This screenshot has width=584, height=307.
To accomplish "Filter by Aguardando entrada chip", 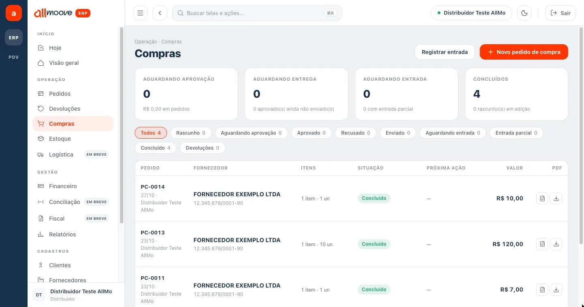I will click(453, 133).
